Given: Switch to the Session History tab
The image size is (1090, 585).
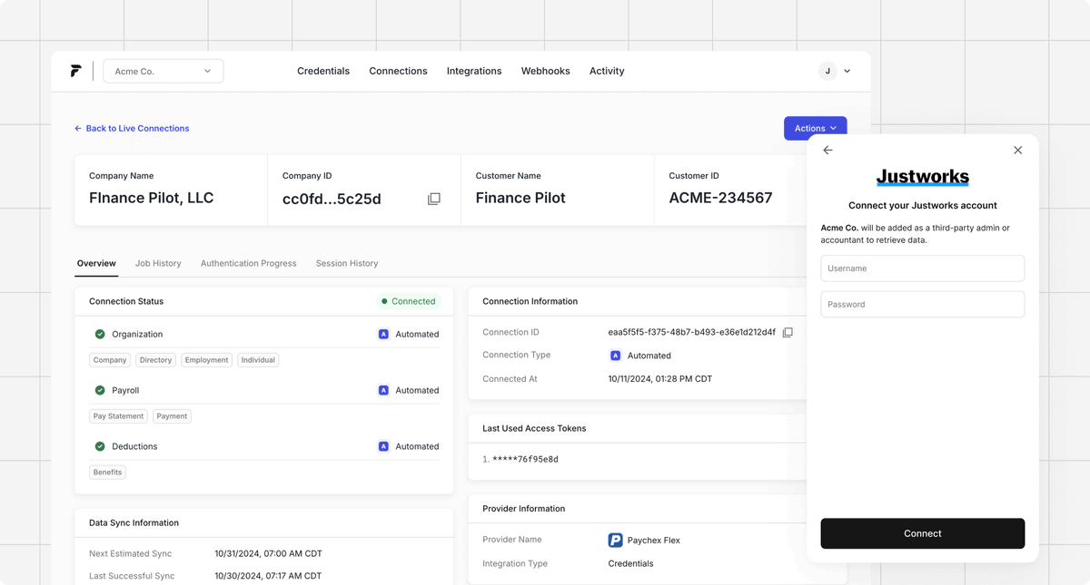Looking at the screenshot, I should tap(347, 263).
